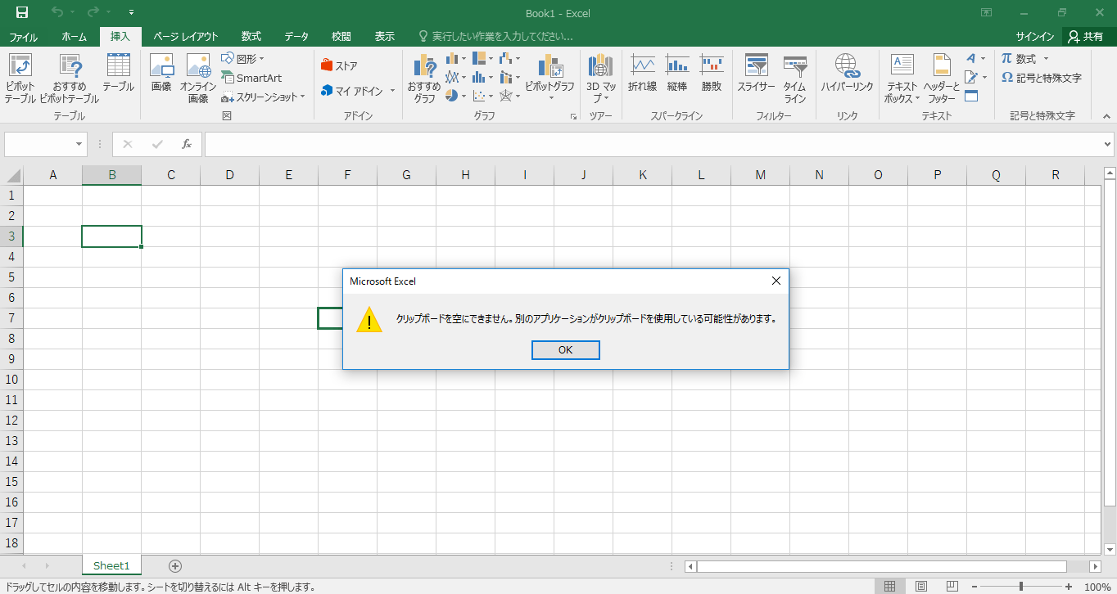Insert a statistic histogram chart

pyautogui.click(x=483, y=78)
